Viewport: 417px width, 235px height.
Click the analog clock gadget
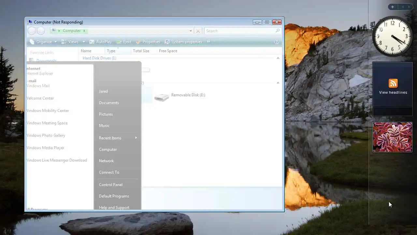(393, 36)
